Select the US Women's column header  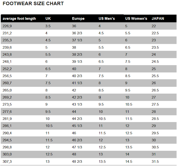(136, 18)
